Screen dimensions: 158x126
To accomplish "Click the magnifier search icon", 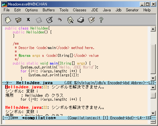I will pyautogui.click(x=70, y=20).
